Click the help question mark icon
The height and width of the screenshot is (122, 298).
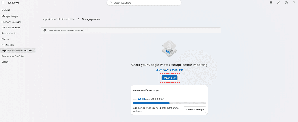[x=294, y=3]
